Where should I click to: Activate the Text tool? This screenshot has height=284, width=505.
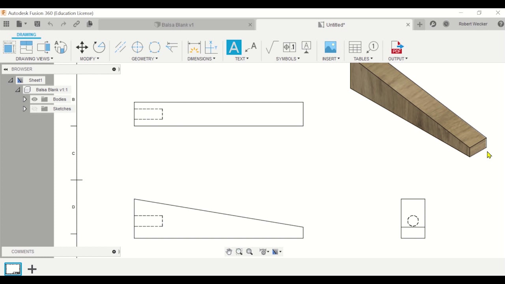coord(234,47)
